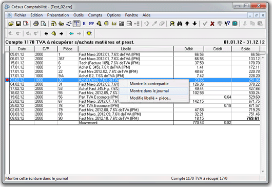Click the credit value 0.18
The height and width of the screenshot is (187, 272).
pos(227,105)
